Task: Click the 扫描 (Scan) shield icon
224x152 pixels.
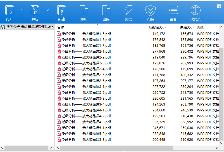Action: tap(151, 10)
